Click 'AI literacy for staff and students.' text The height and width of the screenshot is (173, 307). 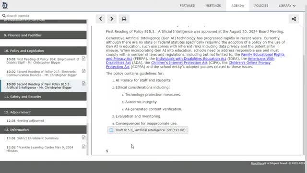143,80
